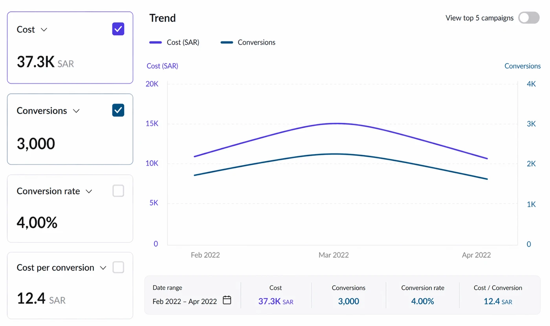Click the 15K left axis tick label
Image resolution: width=550 pixels, height=326 pixels.
(x=152, y=123)
